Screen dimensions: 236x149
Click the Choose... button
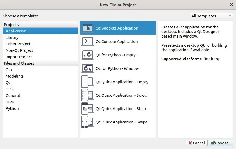(x=221, y=143)
